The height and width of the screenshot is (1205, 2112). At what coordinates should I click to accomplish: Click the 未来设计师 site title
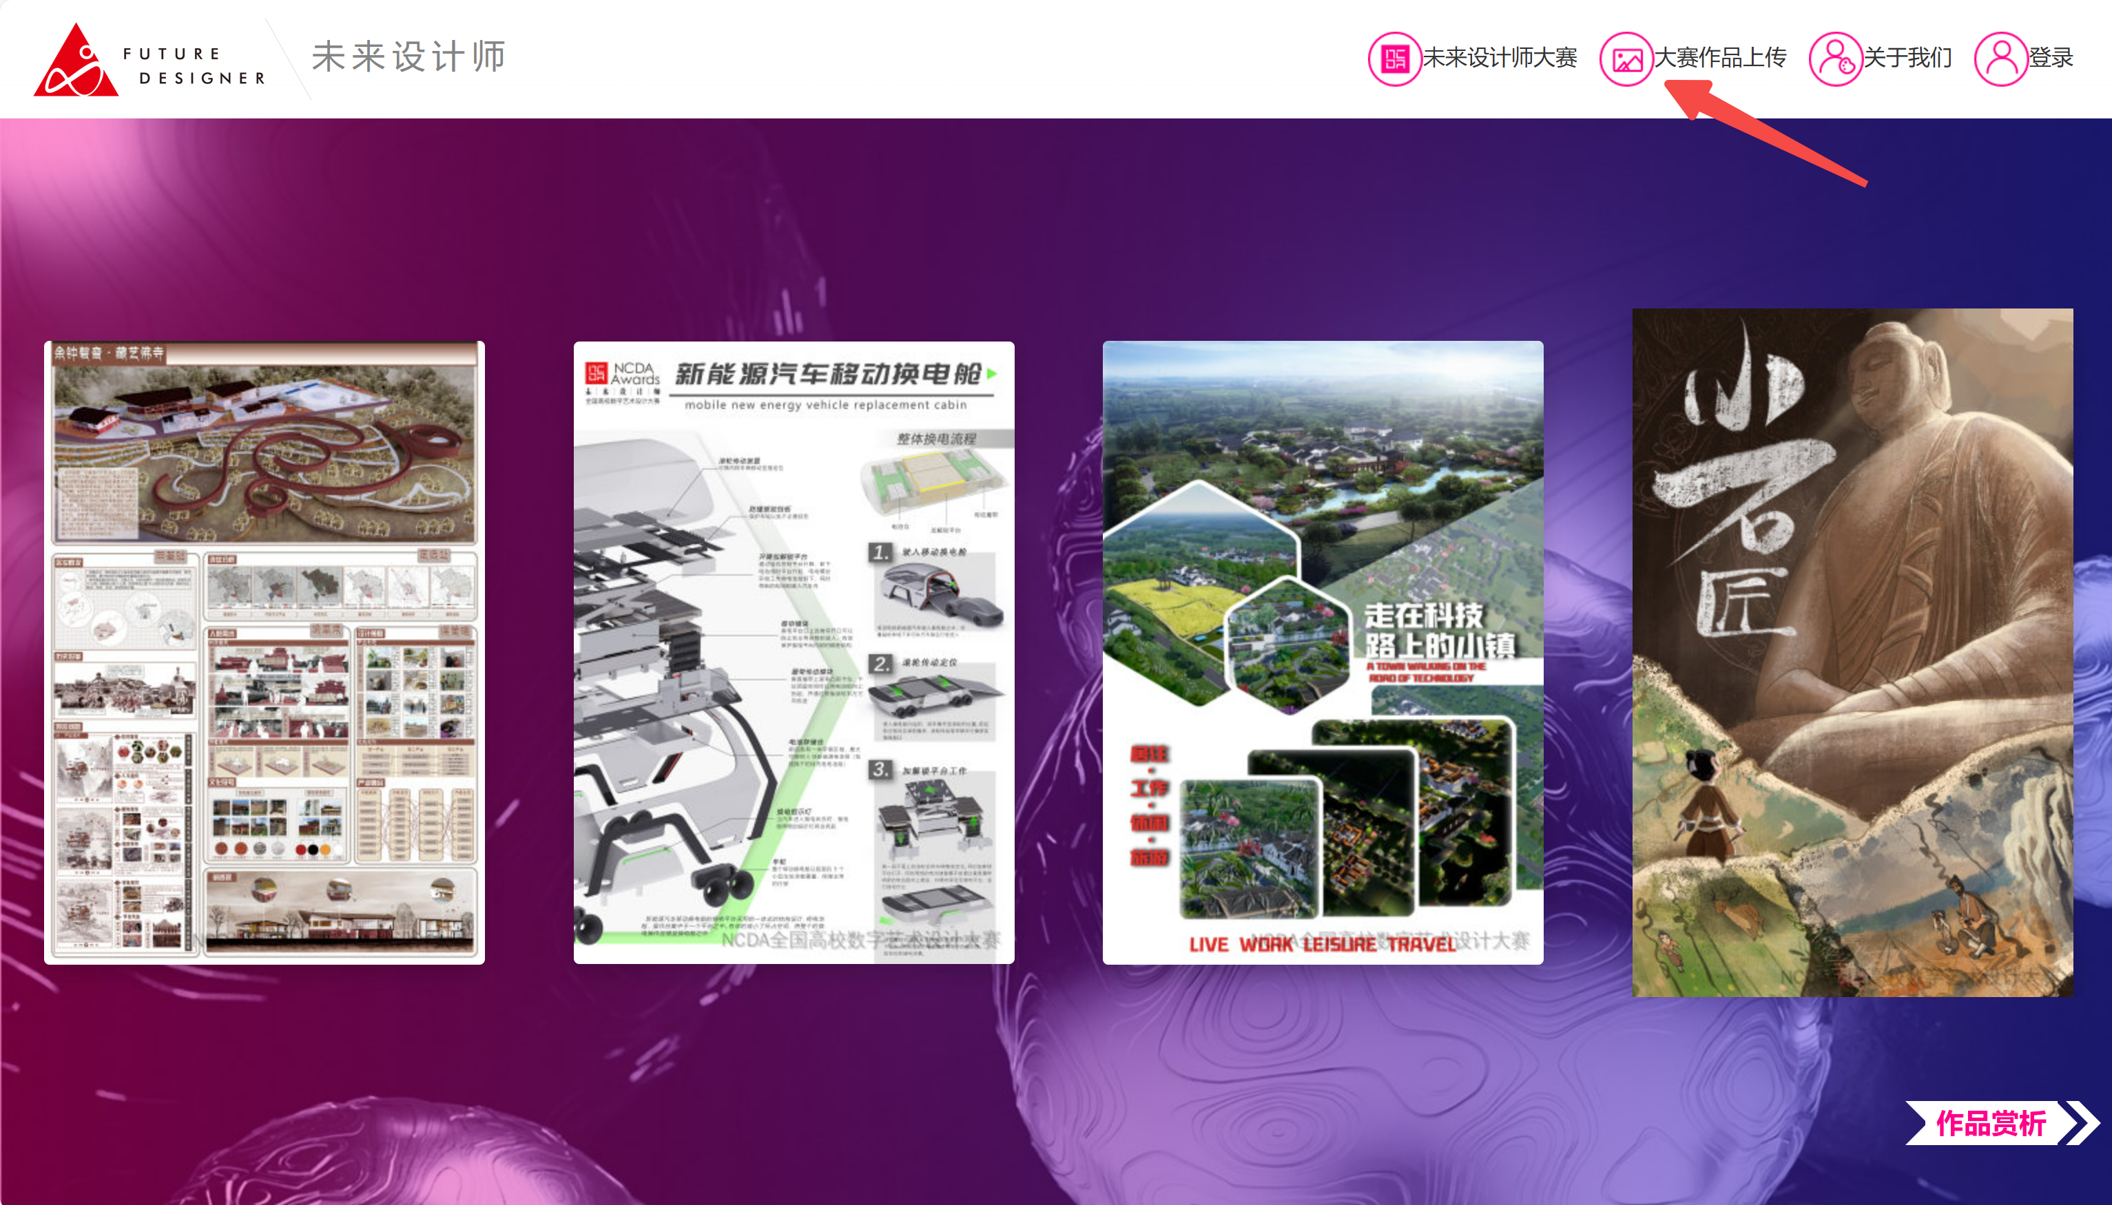click(x=408, y=57)
